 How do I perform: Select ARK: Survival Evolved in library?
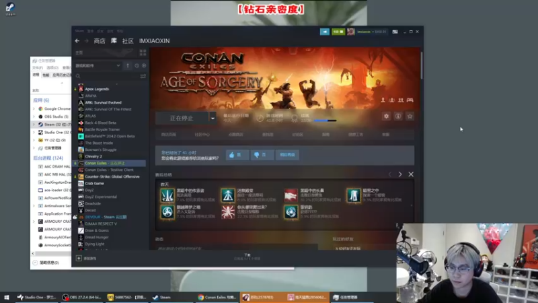(103, 102)
